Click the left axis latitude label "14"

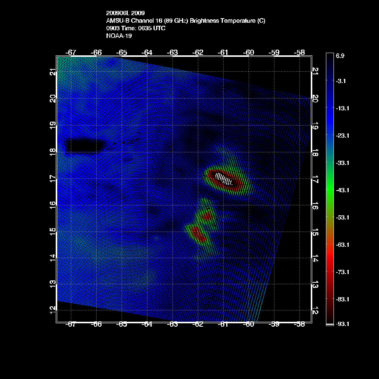(x=52, y=258)
